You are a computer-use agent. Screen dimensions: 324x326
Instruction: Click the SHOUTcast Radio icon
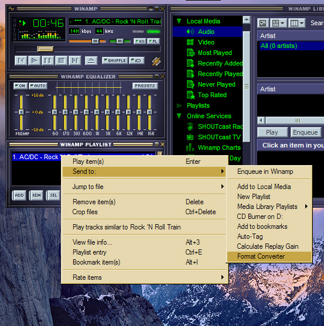click(190, 126)
